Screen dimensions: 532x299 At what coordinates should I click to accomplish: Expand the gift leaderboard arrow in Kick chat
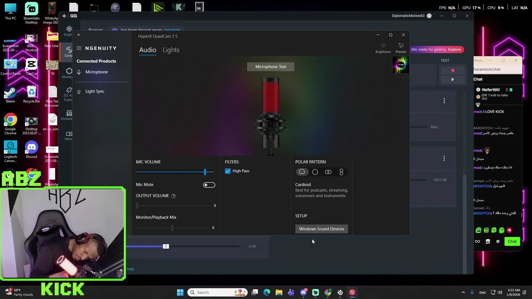478,105
